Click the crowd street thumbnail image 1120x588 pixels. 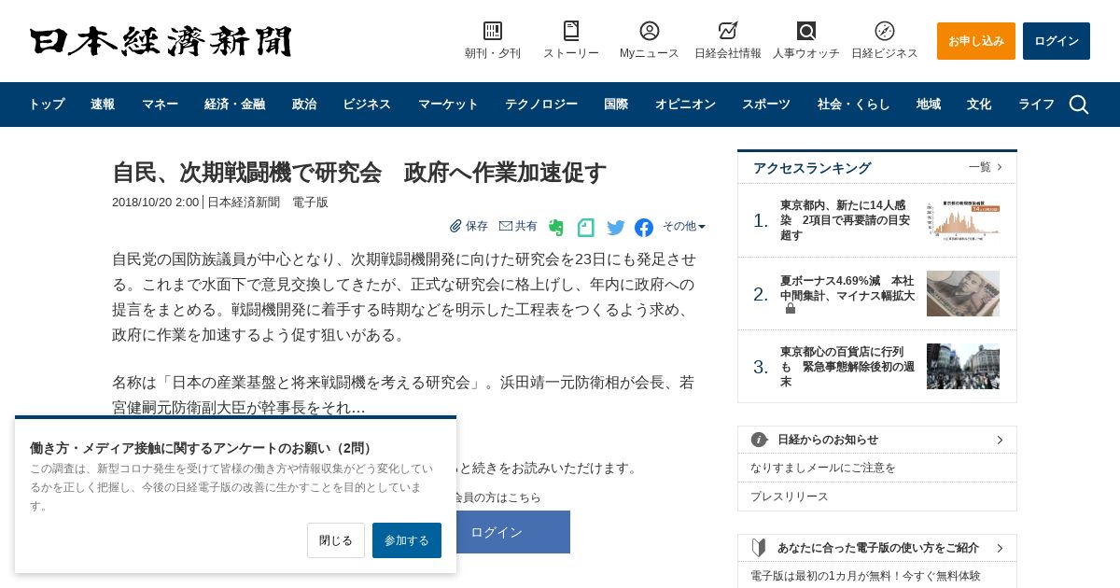pyautogui.click(x=963, y=366)
